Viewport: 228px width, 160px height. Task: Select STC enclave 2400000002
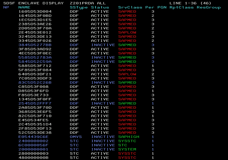(34, 141)
